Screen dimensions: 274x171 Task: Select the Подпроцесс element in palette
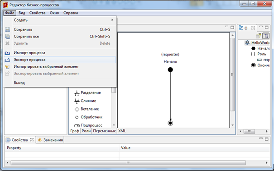tap(88, 125)
